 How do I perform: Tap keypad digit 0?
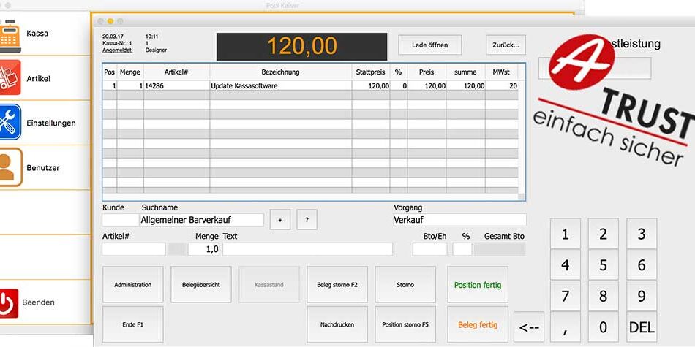604,327
